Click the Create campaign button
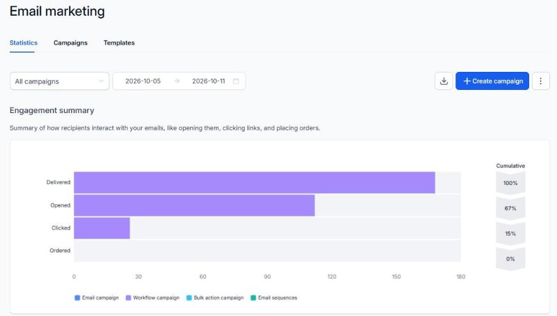557x316 pixels. click(493, 81)
